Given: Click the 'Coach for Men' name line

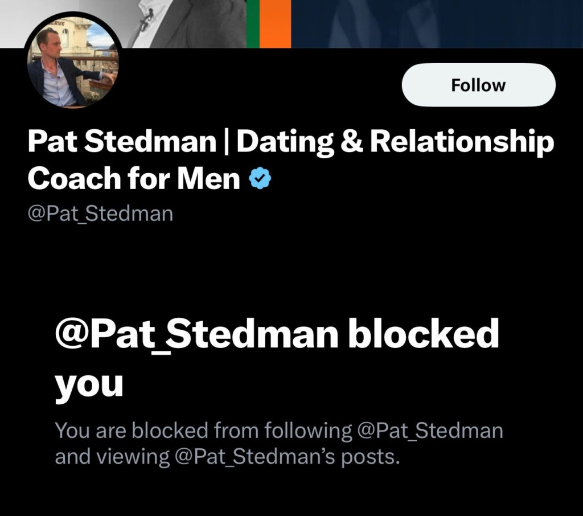Looking at the screenshot, I should [134, 179].
